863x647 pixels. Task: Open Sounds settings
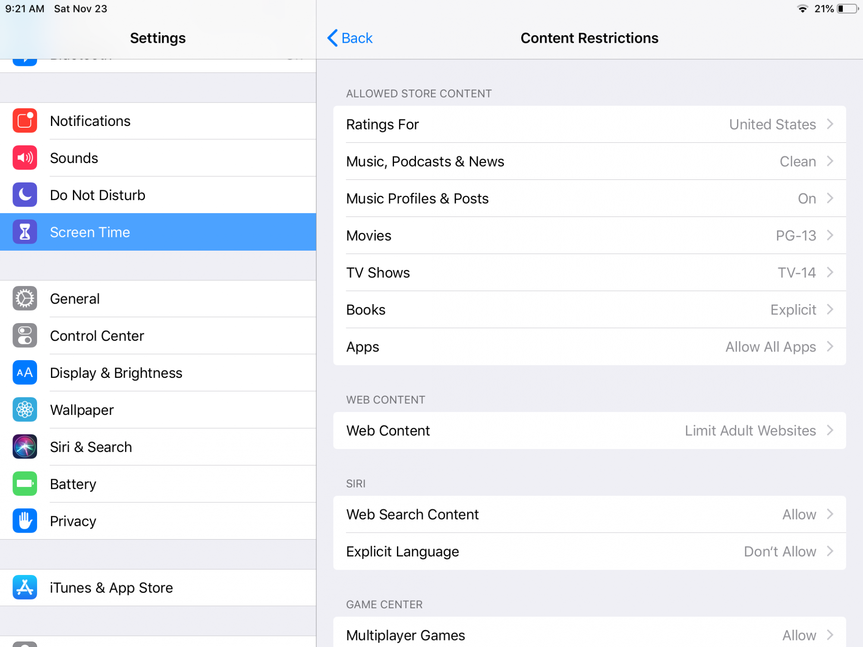[158, 158]
